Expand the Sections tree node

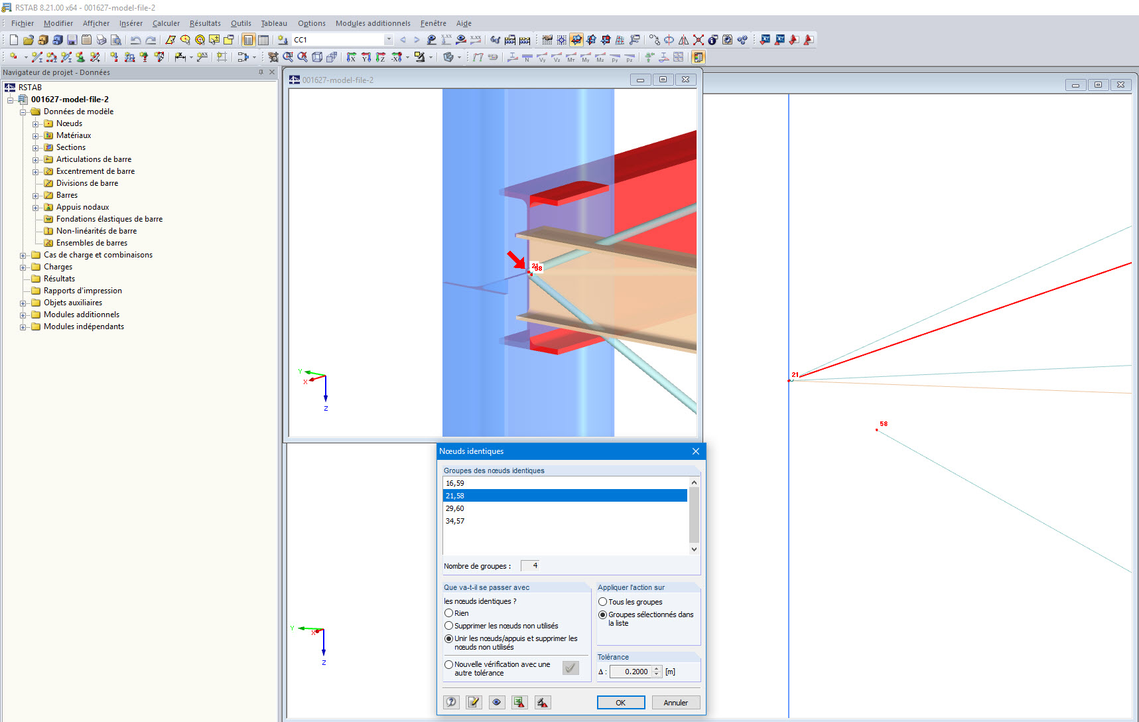click(x=36, y=148)
